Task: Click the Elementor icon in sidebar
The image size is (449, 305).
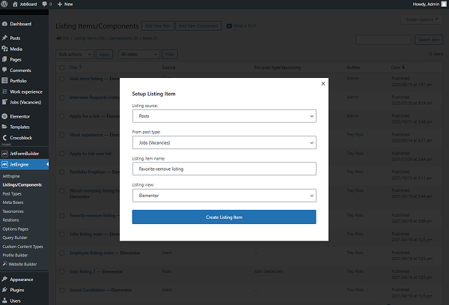Action: (4, 116)
